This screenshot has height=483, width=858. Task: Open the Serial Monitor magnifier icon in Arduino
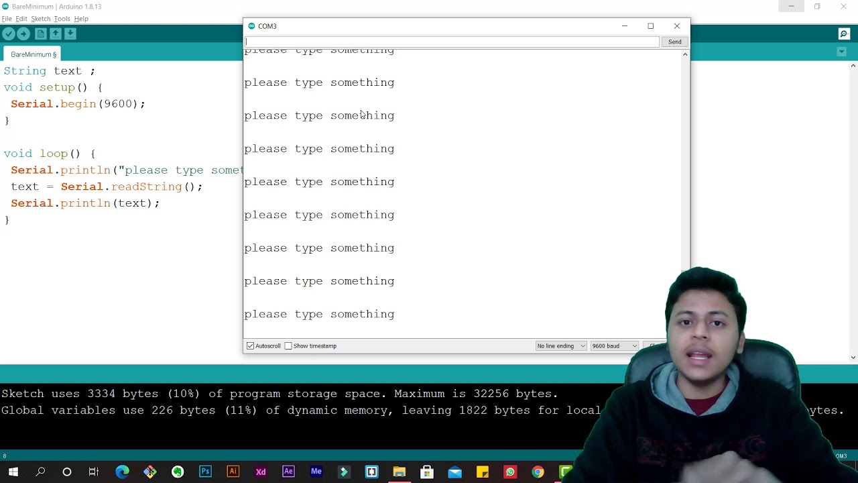click(844, 34)
